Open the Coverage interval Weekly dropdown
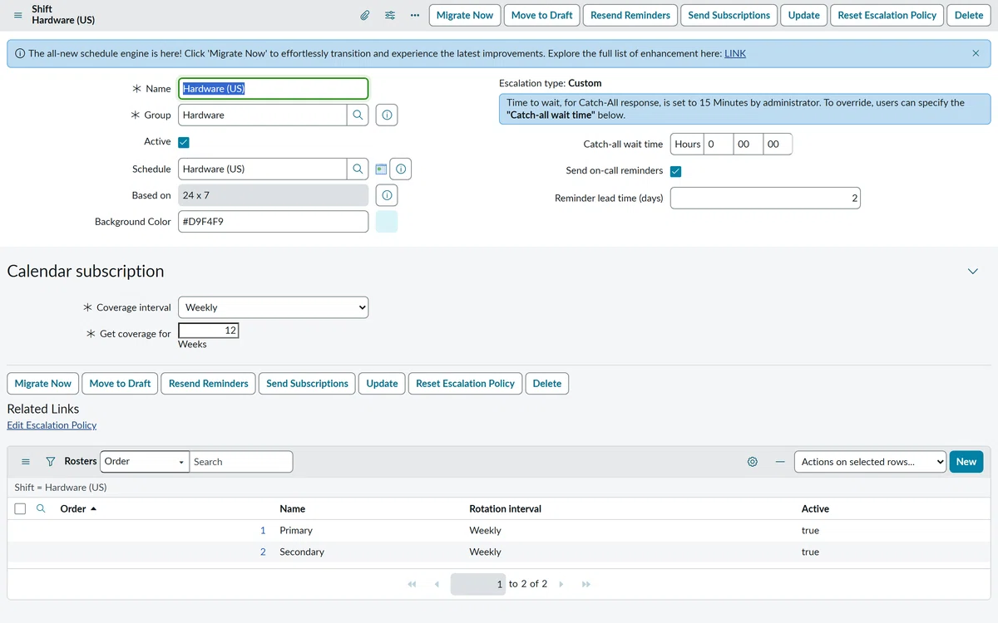 tap(273, 307)
